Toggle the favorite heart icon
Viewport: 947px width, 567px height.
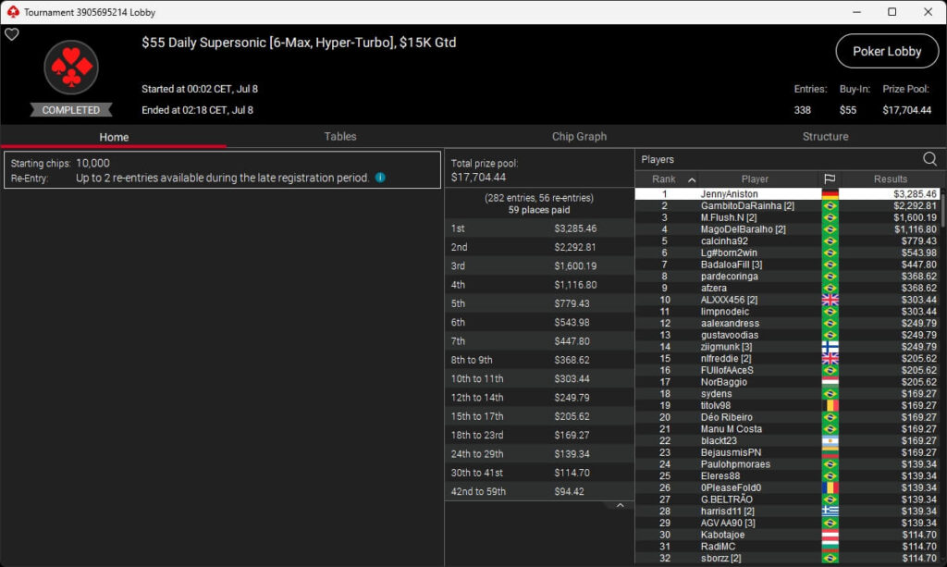click(11, 35)
